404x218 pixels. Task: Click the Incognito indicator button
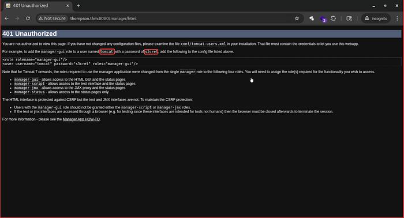[376, 18]
